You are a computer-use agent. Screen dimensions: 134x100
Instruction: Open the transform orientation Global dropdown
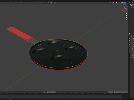tap(45, 3)
